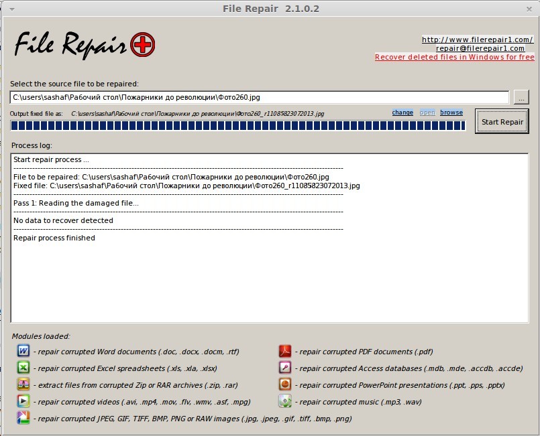Click the output fixed file path text
540x436 pixels.
(x=198, y=114)
